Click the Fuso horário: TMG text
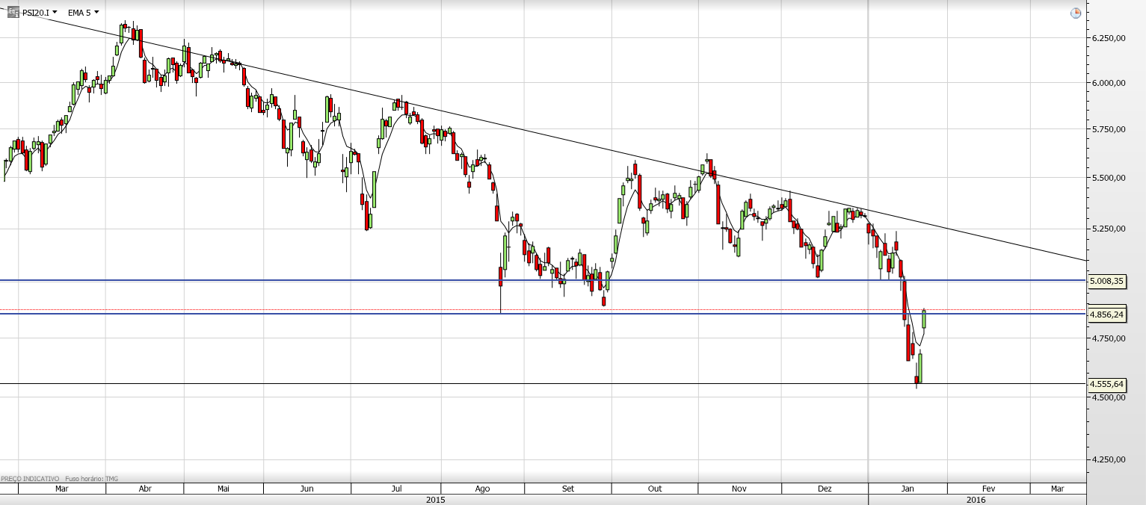The height and width of the screenshot is (505, 1146). click(92, 479)
